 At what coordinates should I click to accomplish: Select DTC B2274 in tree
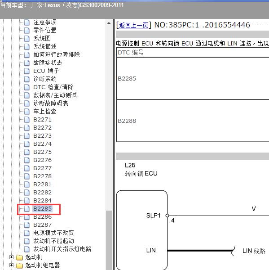click(42, 144)
